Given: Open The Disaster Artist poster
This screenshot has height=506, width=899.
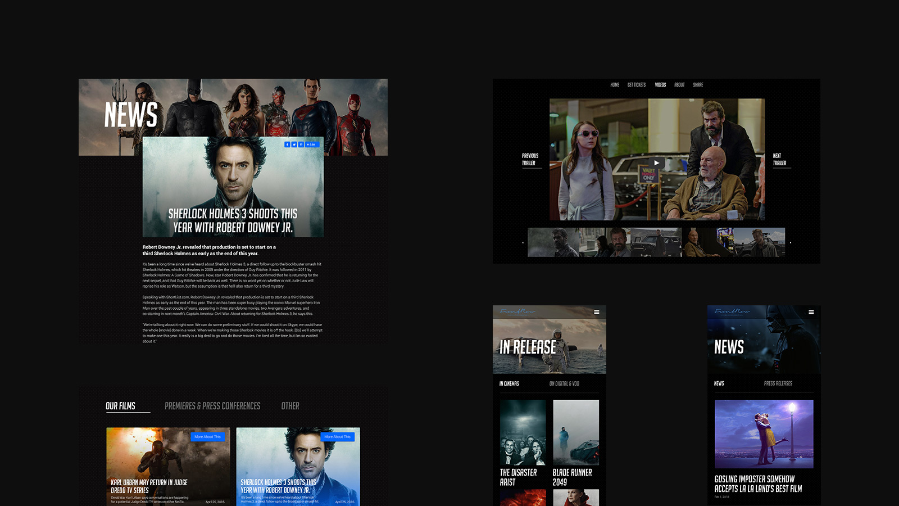Looking at the screenshot, I should coord(523,432).
